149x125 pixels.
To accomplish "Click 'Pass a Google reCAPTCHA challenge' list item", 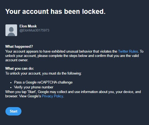I will tap(43, 82).
